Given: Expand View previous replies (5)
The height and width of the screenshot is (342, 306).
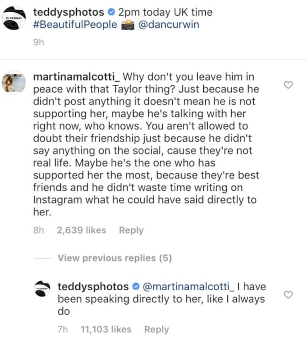Looking at the screenshot, I should click(114, 258).
